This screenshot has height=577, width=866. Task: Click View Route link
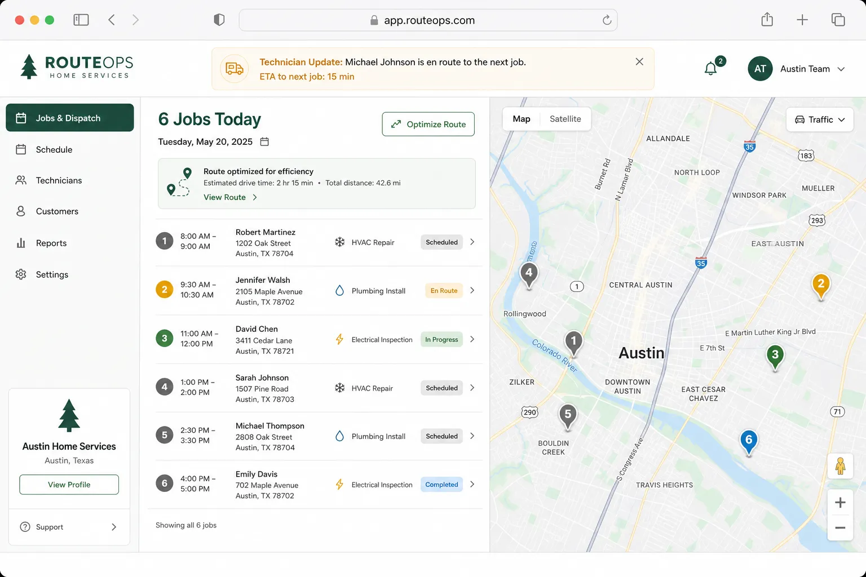click(x=230, y=197)
